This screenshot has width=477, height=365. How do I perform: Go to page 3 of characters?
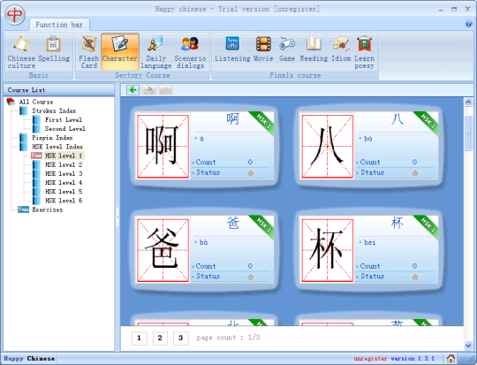click(x=181, y=338)
